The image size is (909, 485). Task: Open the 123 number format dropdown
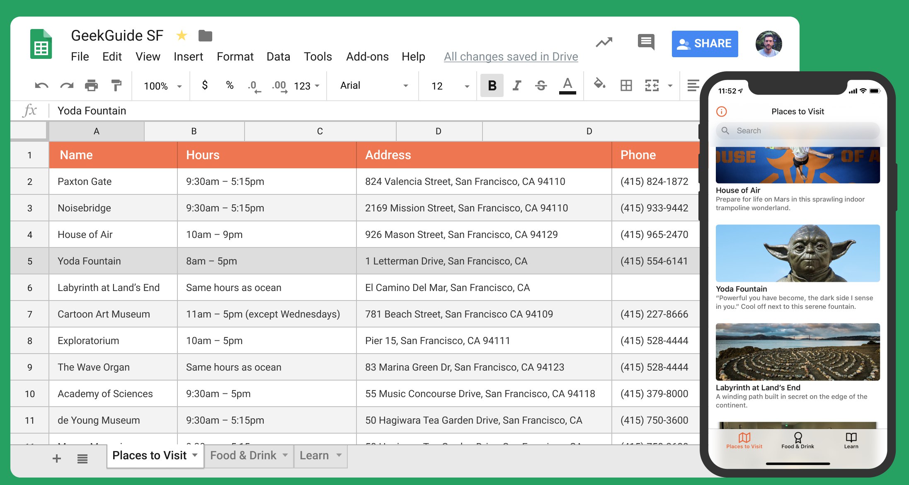coord(307,86)
